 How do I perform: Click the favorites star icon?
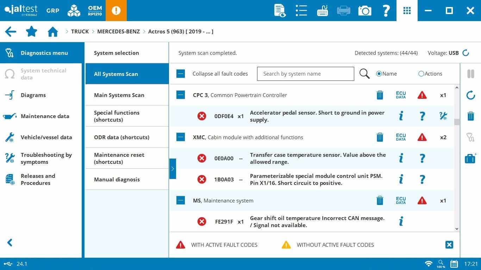point(32,32)
